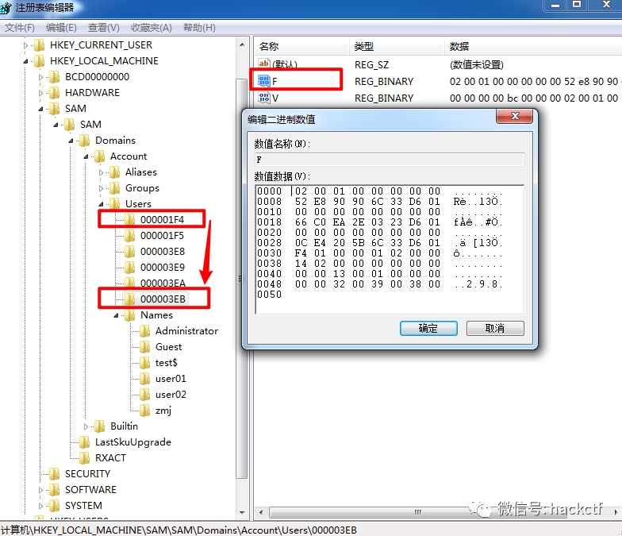Expand the BCD00000000 key
This screenshot has width=622, height=536.
click(41, 78)
